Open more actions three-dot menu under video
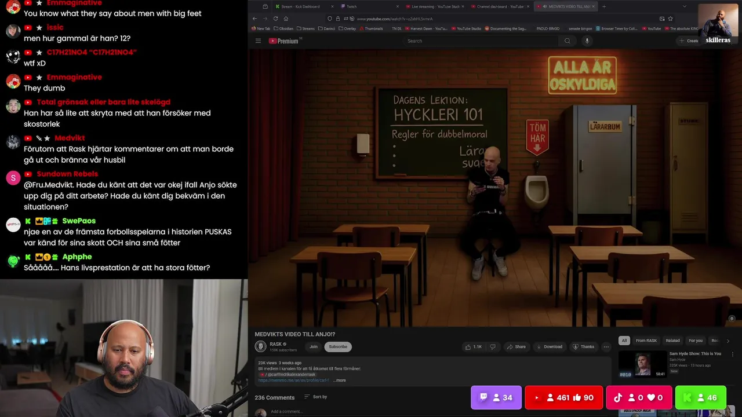 [x=606, y=347]
